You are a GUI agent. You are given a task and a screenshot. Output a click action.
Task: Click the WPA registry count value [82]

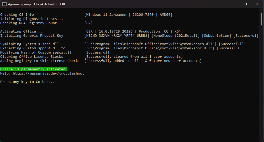pos(88,23)
